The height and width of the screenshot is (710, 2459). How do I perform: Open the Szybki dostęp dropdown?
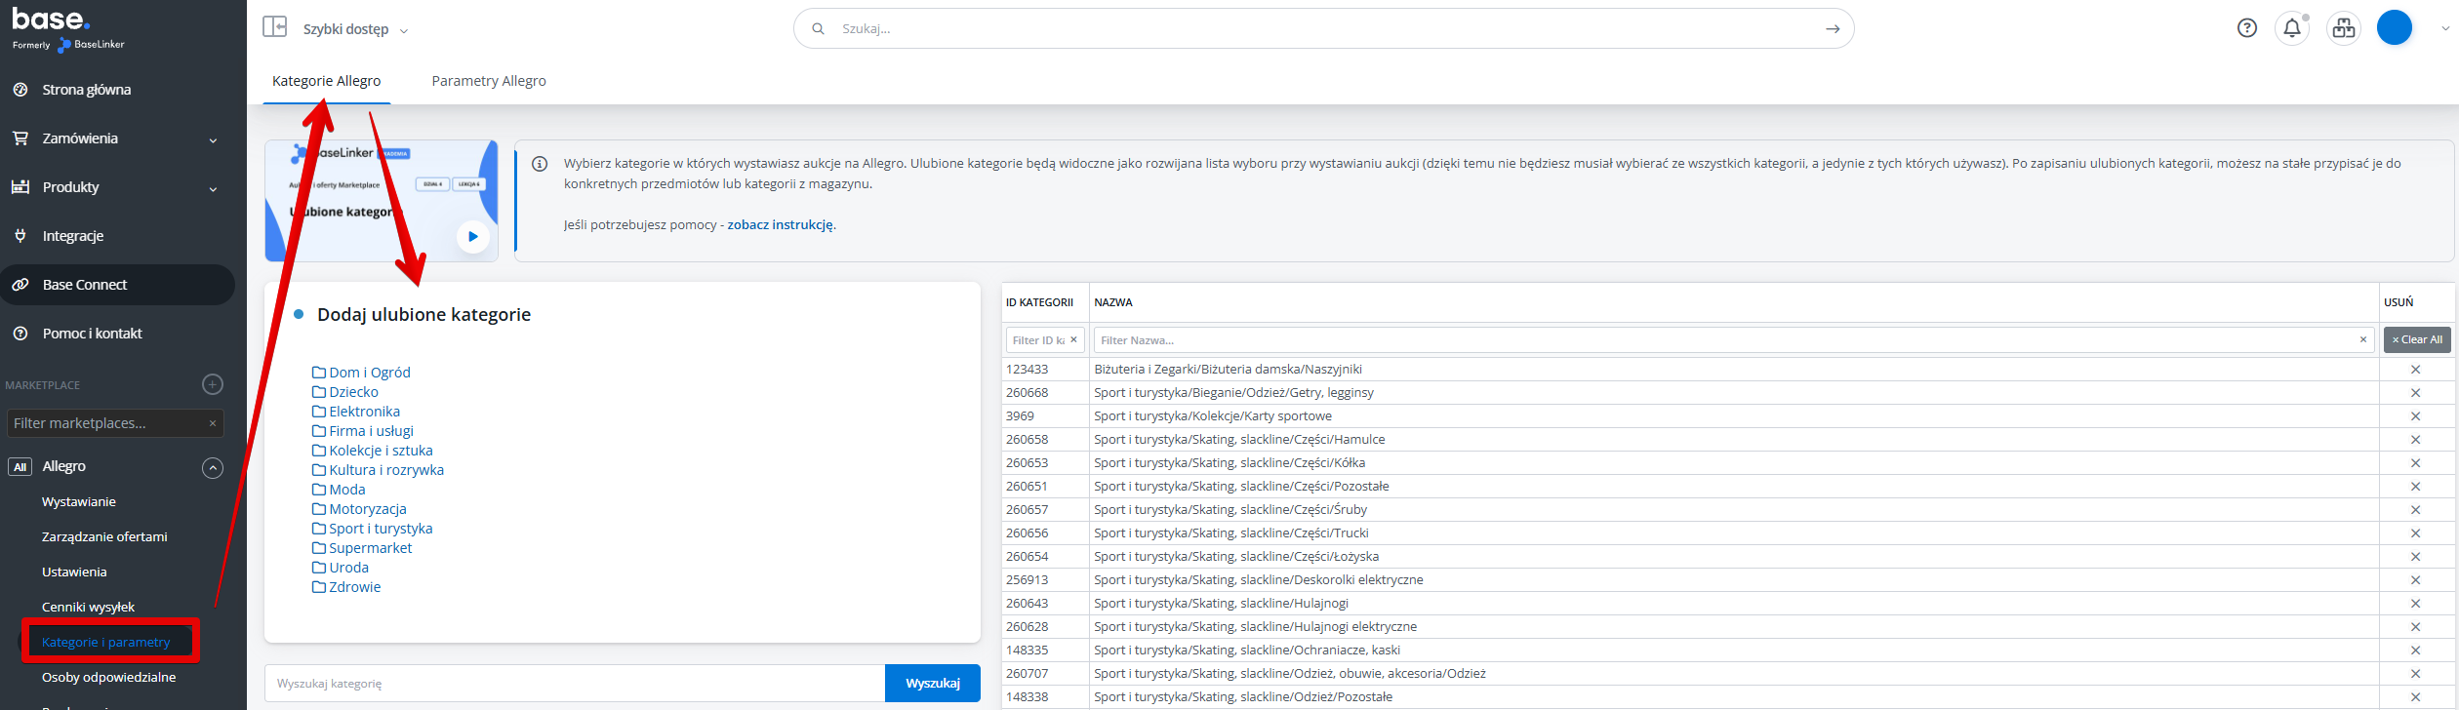355,29
